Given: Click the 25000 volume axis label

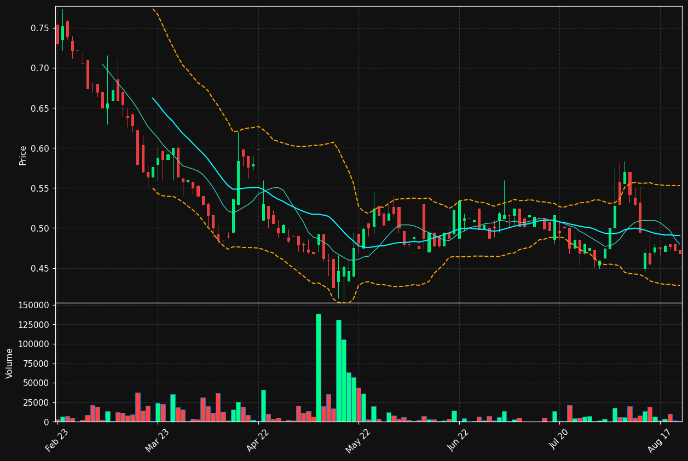Looking at the screenshot, I should tap(36, 403).
